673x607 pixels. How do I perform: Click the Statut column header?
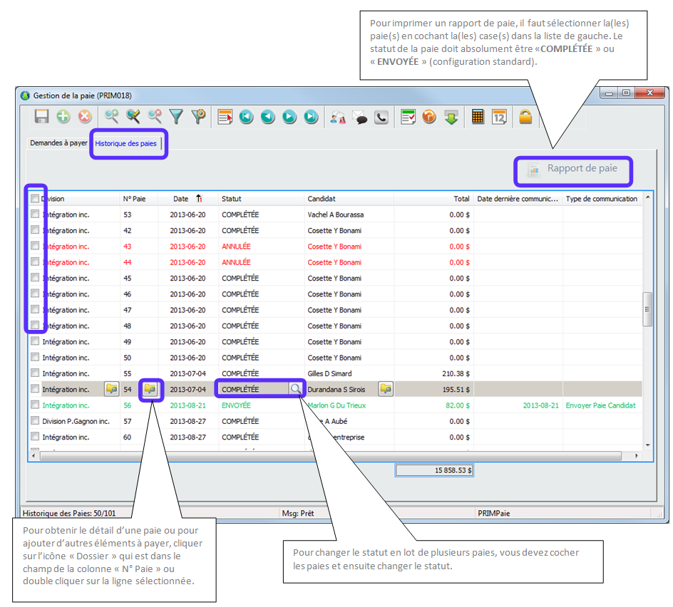232,199
